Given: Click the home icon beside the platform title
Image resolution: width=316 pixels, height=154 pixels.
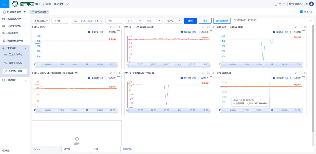Looking at the screenshot, I should 67,4.
